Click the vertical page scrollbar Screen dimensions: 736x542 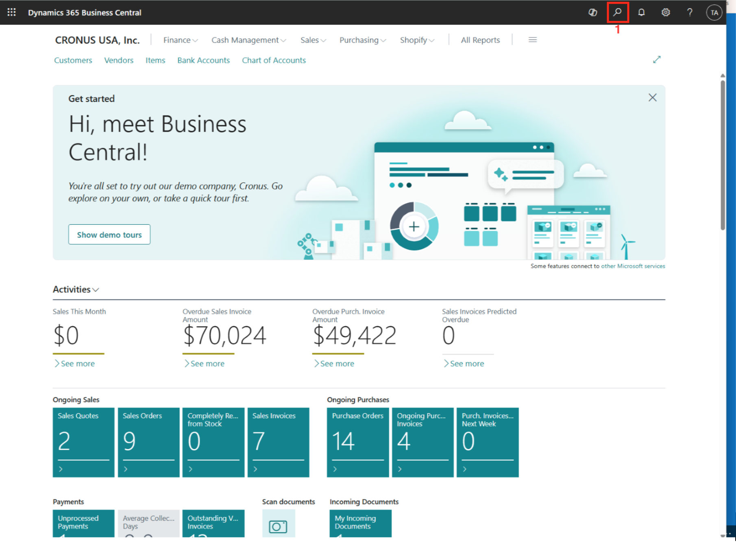click(x=723, y=154)
